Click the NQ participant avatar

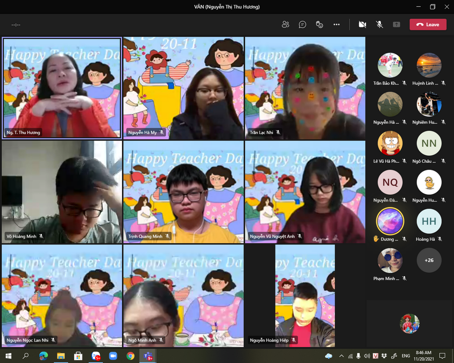pyautogui.click(x=390, y=182)
